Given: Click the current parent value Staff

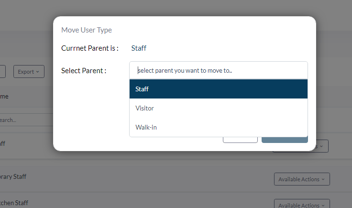Looking at the screenshot, I should tap(139, 48).
